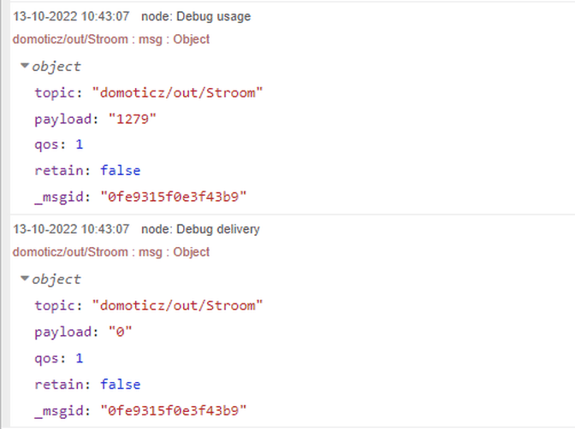The image size is (575, 429).
Task: Select topic value in Debug delivery message
Action: click(x=180, y=305)
